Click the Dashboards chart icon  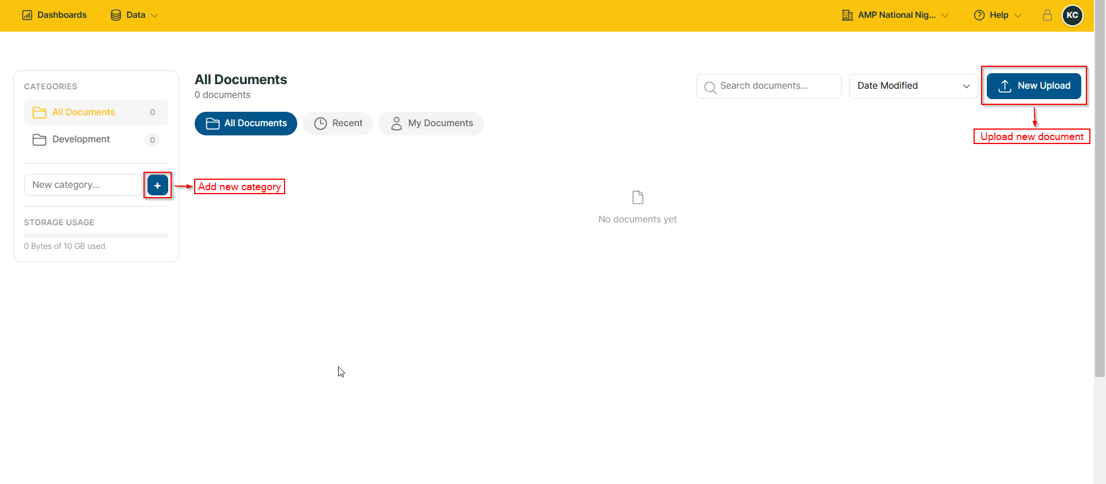(x=27, y=15)
